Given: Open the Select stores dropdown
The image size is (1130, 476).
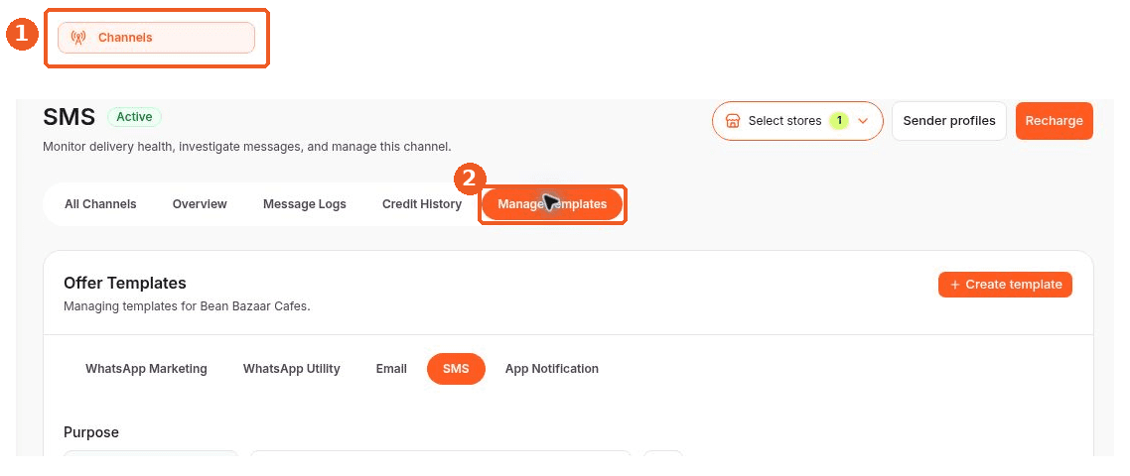Looking at the screenshot, I should coord(797,121).
